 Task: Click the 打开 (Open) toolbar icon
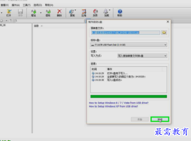point(9,13)
